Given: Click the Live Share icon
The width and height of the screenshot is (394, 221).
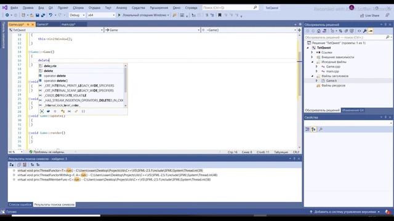Looking at the screenshot, I should tap(362, 15).
